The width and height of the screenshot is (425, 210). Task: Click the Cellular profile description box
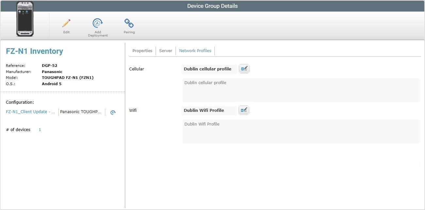(x=300, y=90)
